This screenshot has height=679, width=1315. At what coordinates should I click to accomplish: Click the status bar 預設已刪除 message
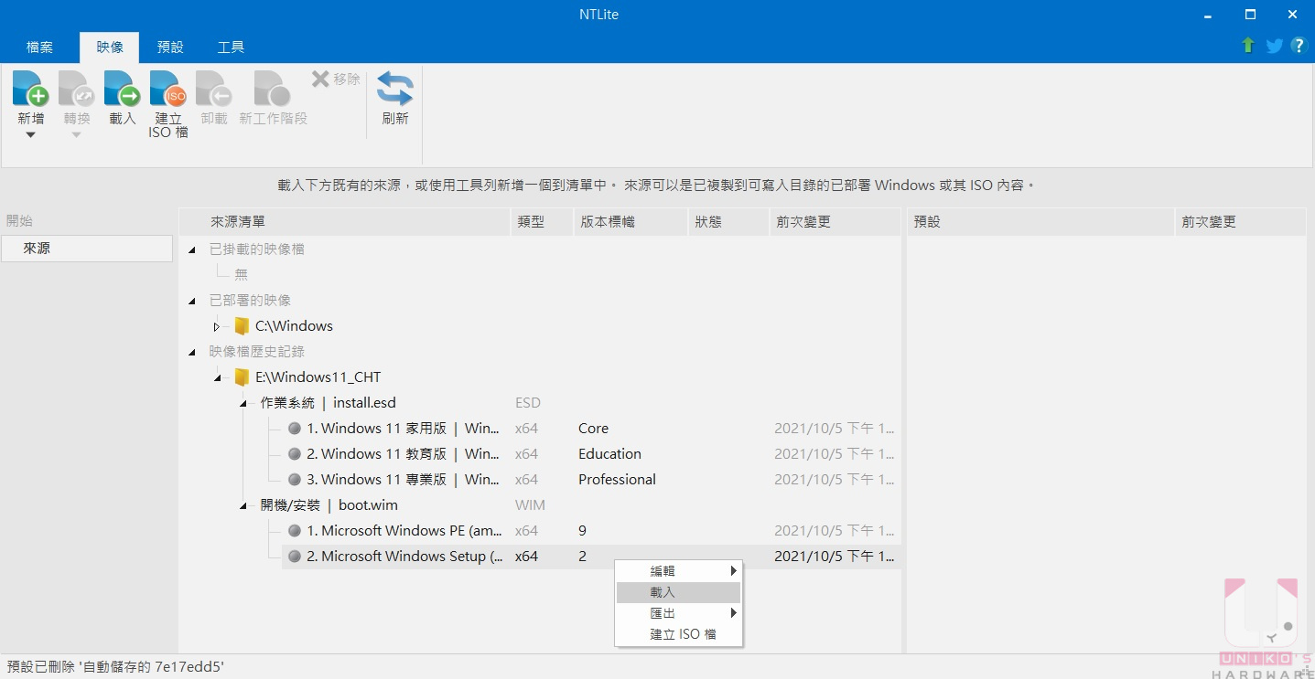[x=115, y=667]
